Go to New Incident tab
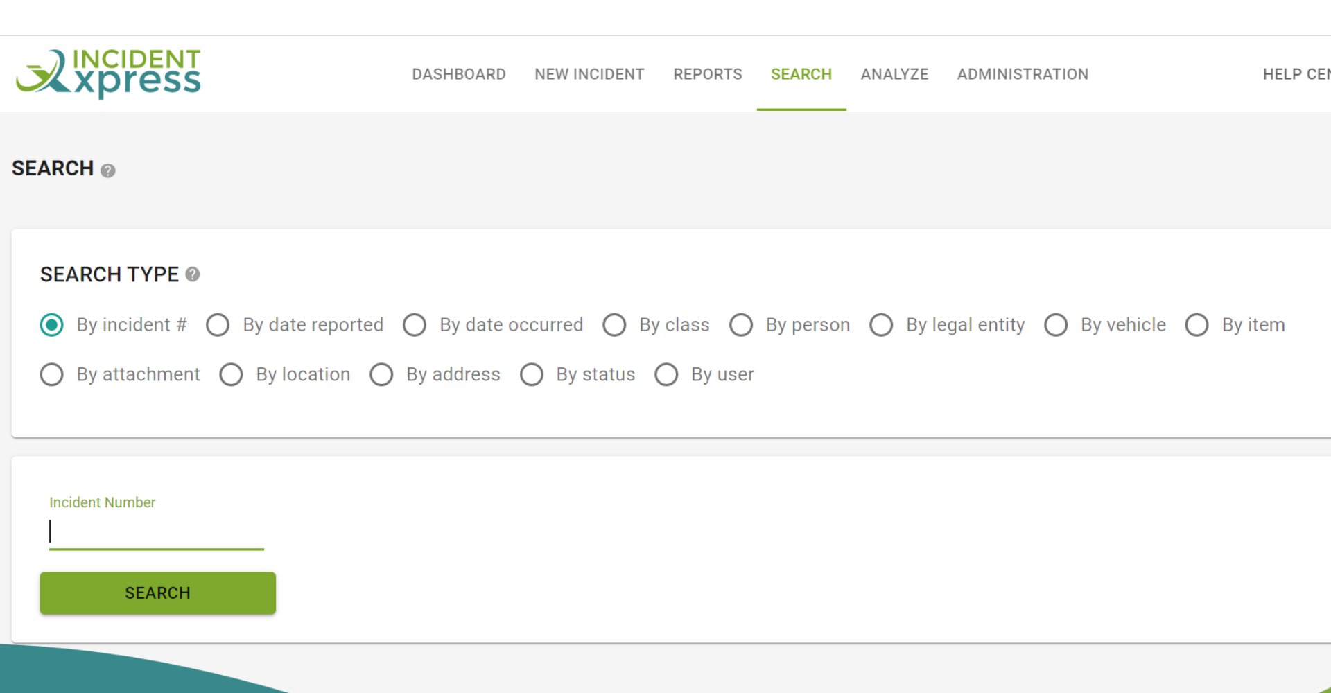 589,74
